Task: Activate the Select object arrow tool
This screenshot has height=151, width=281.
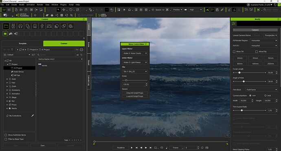Action: pos(58,10)
